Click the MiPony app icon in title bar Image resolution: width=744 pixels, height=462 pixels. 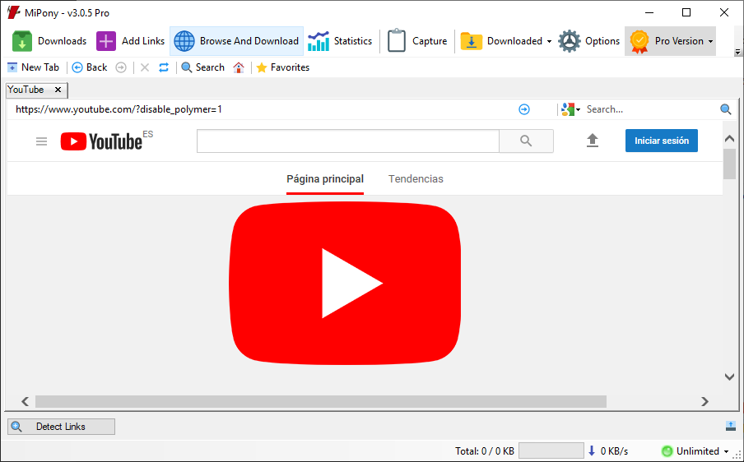[x=14, y=12]
